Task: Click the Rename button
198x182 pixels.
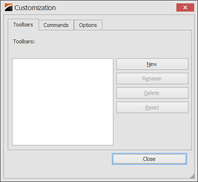Action: pos(152,78)
